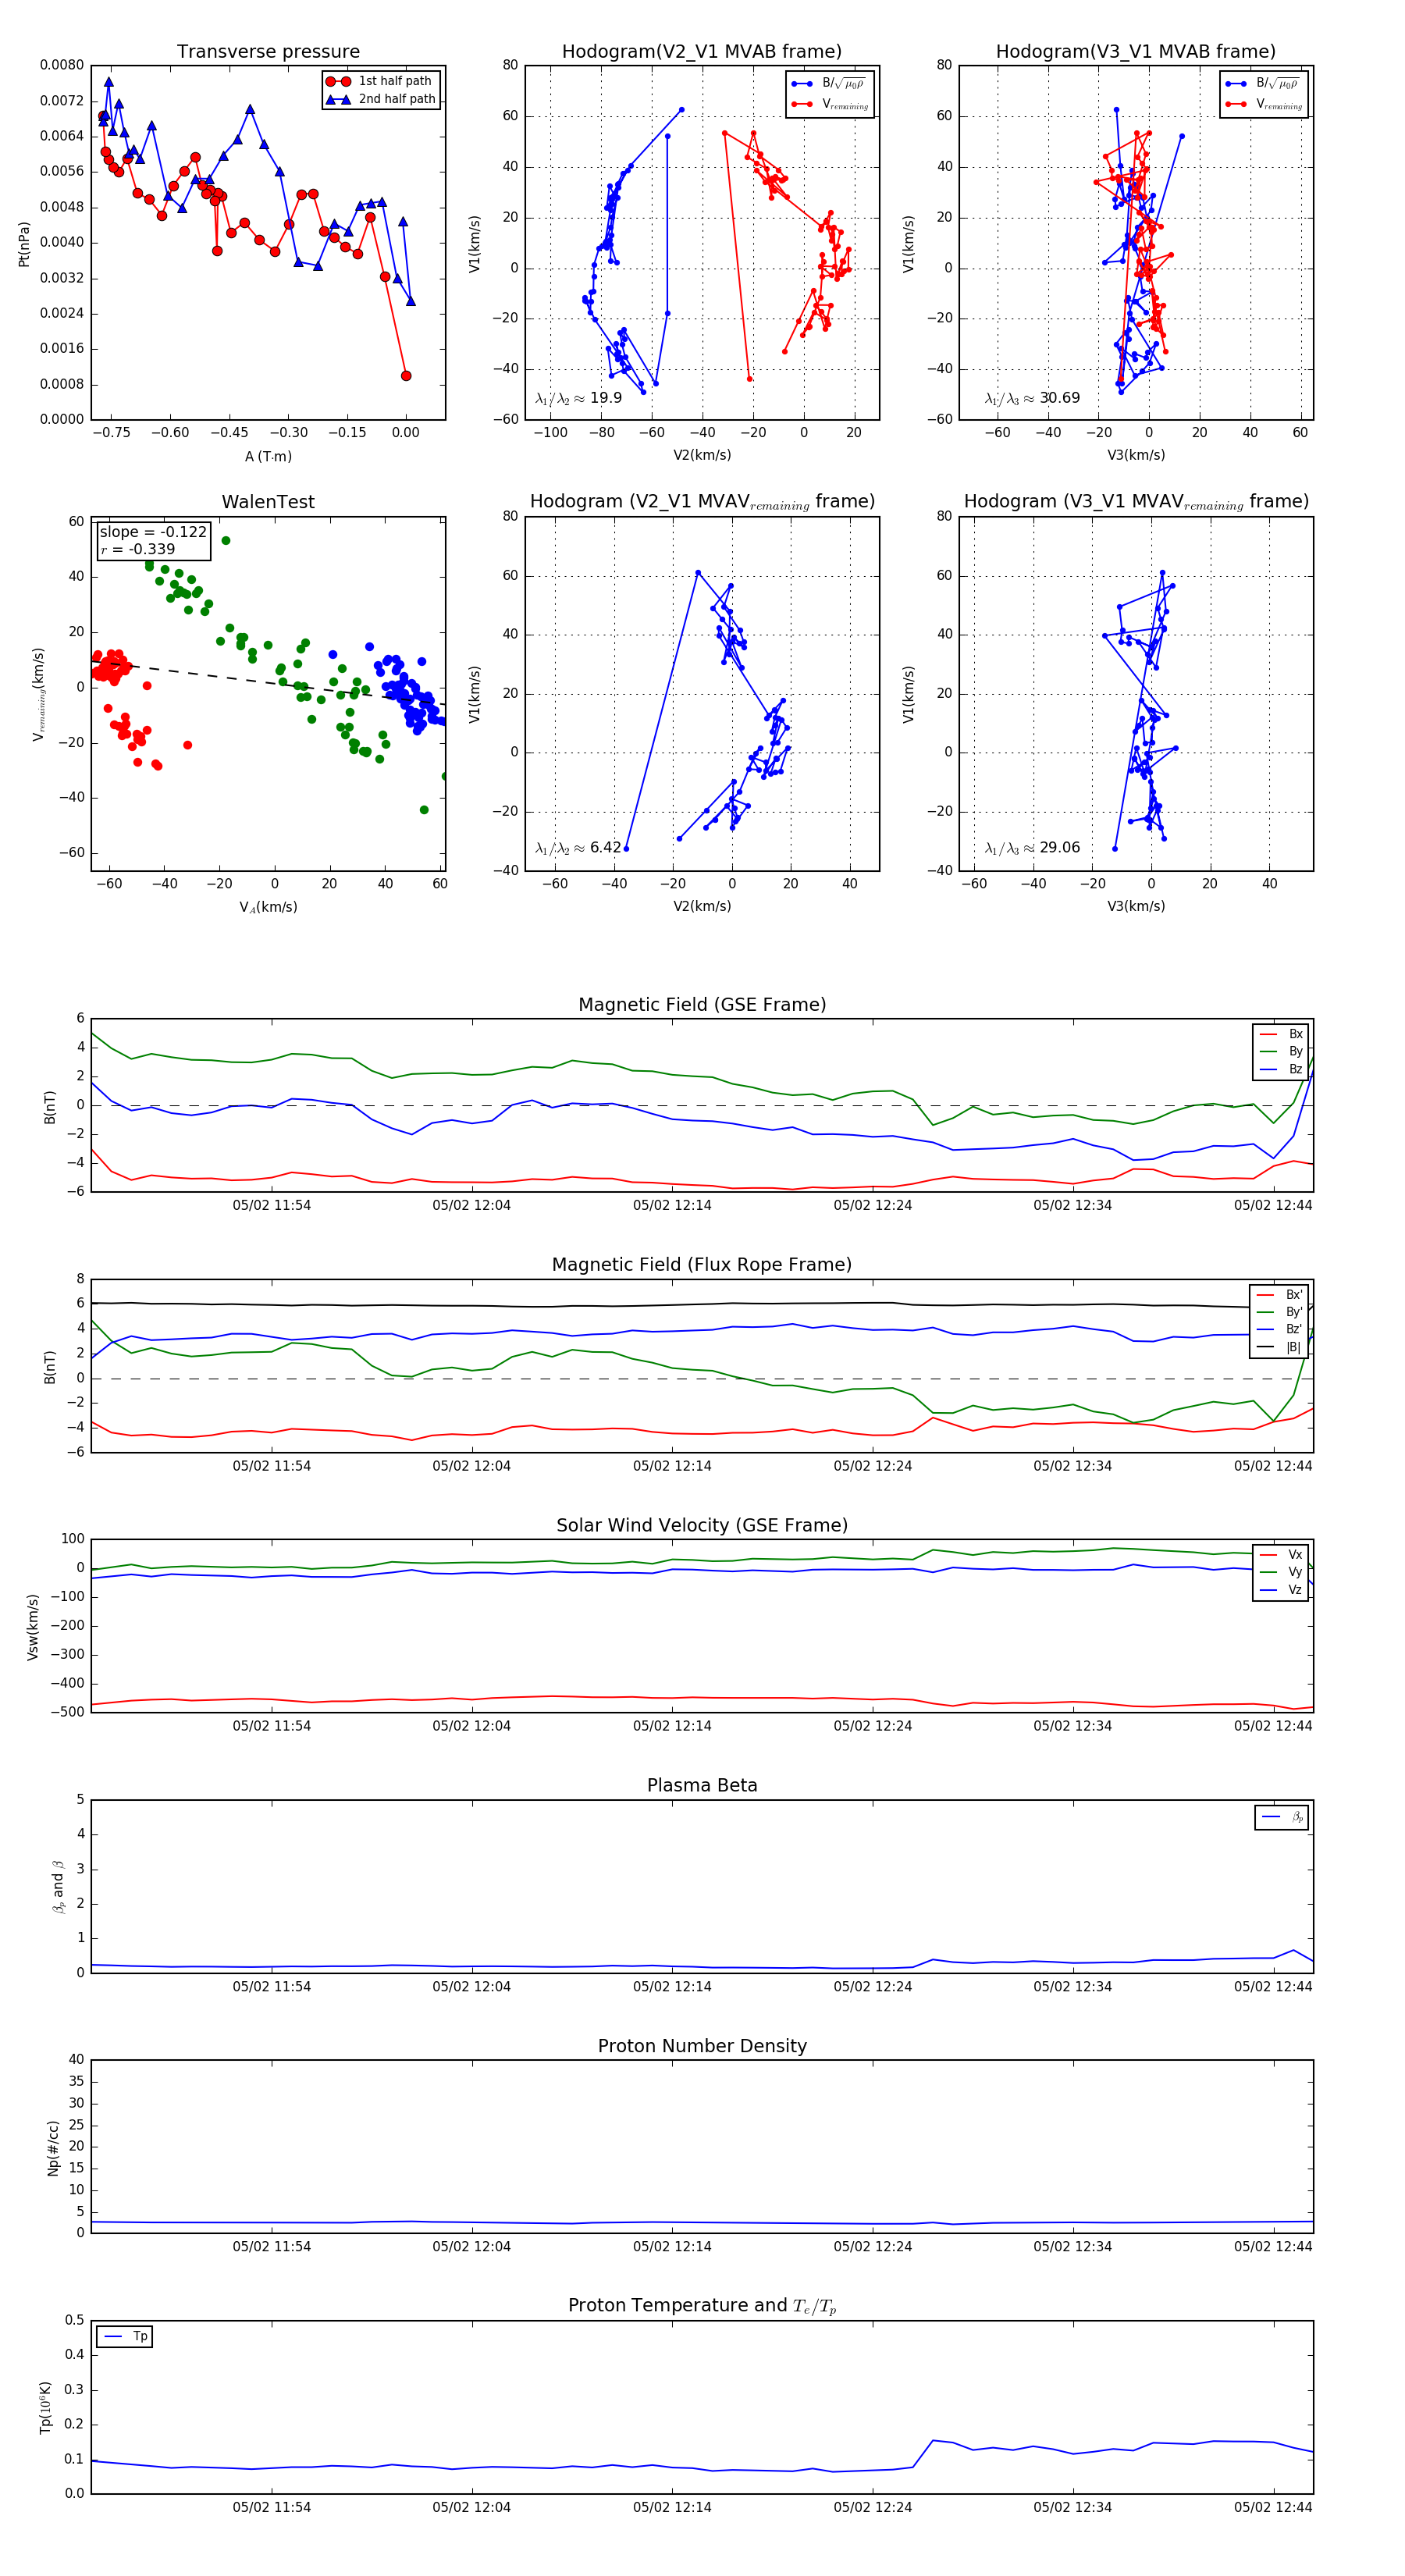
Task: Click the 'Plasma Beta' plot title
Action: (x=702, y=1786)
